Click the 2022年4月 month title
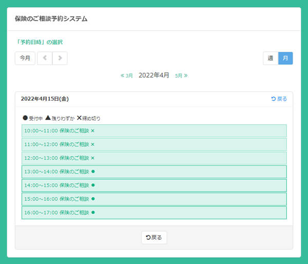Image resolution: width=308 pixels, height=264 pixels. pyautogui.click(x=153, y=75)
